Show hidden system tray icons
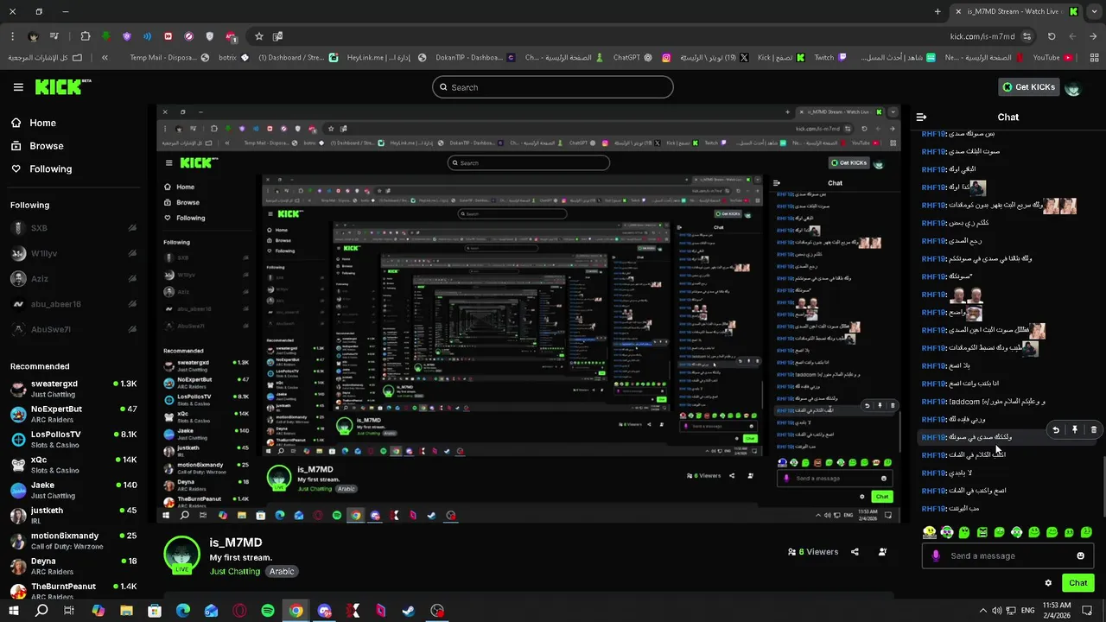Image resolution: width=1106 pixels, height=622 pixels. (x=983, y=611)
